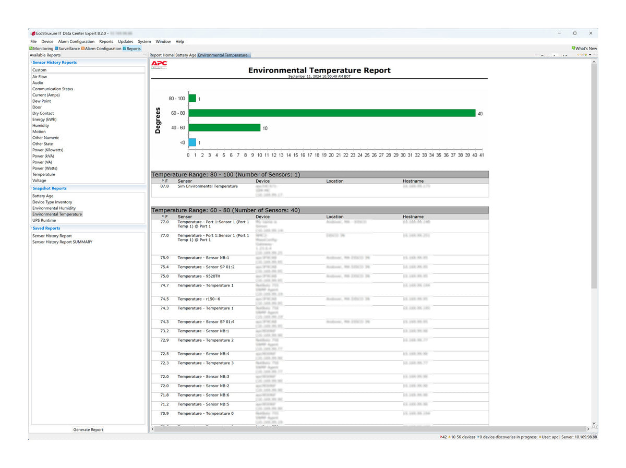This screenshot has height=468, width=626.
Task: Click the User: apc status entry
Action: (548, 437)
